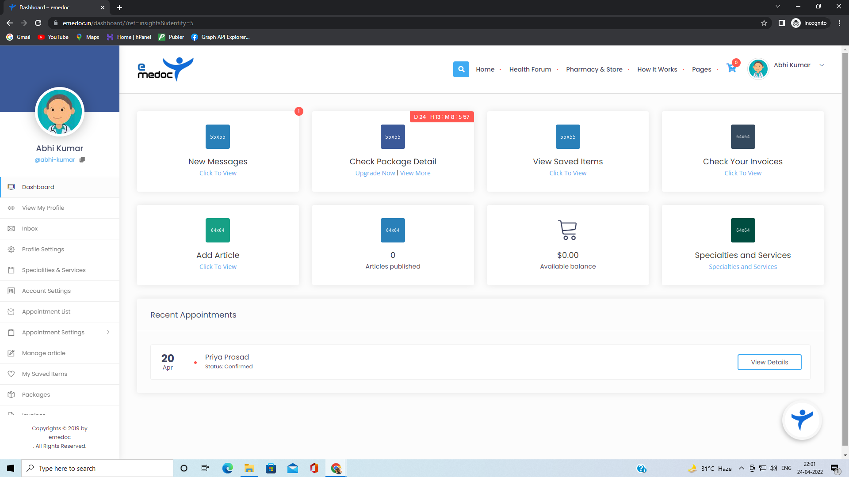
Task: Open the Chrome three-dot menu
Action: point(839,23)
